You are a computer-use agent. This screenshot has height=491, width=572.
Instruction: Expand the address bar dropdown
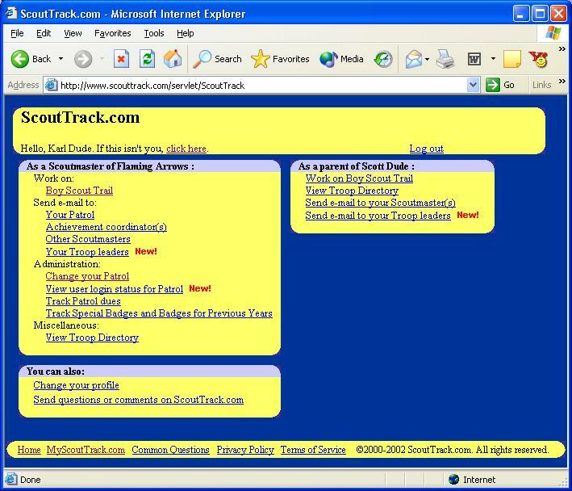473,85
